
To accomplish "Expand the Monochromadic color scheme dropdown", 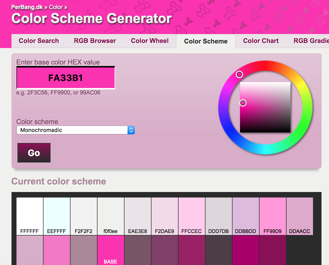I will click(x=76, y=130).
